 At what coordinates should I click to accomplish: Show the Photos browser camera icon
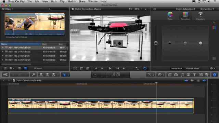click(x=176, y=75)
